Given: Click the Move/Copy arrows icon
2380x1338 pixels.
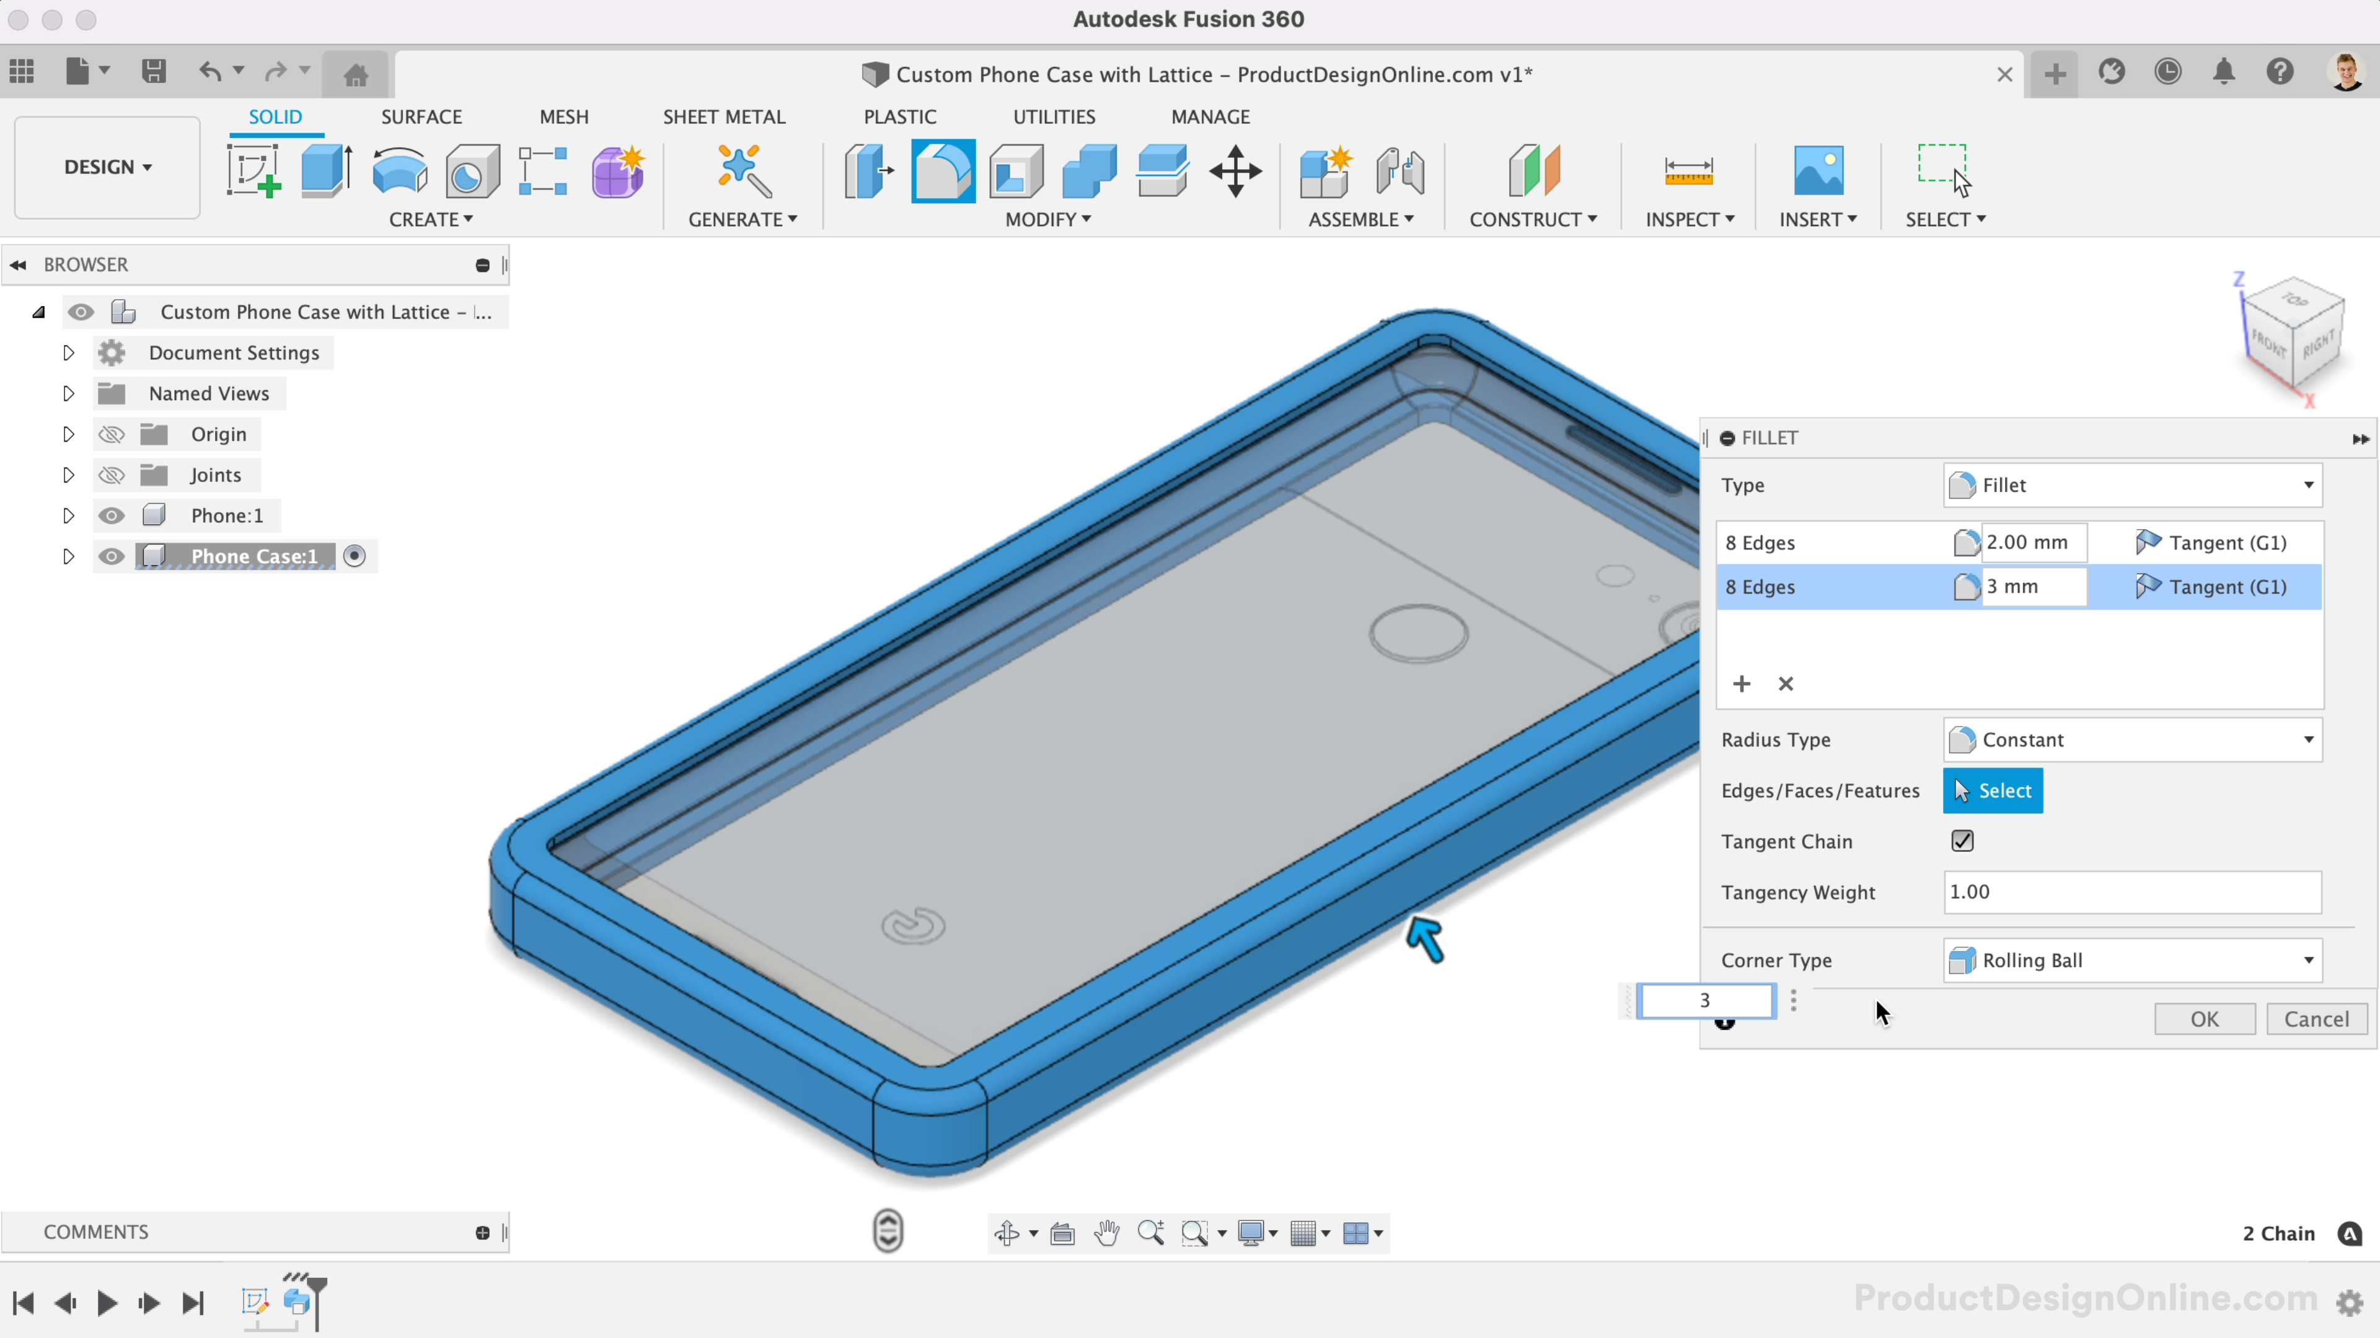Looking at the screenshot, I should point(1235,171).
